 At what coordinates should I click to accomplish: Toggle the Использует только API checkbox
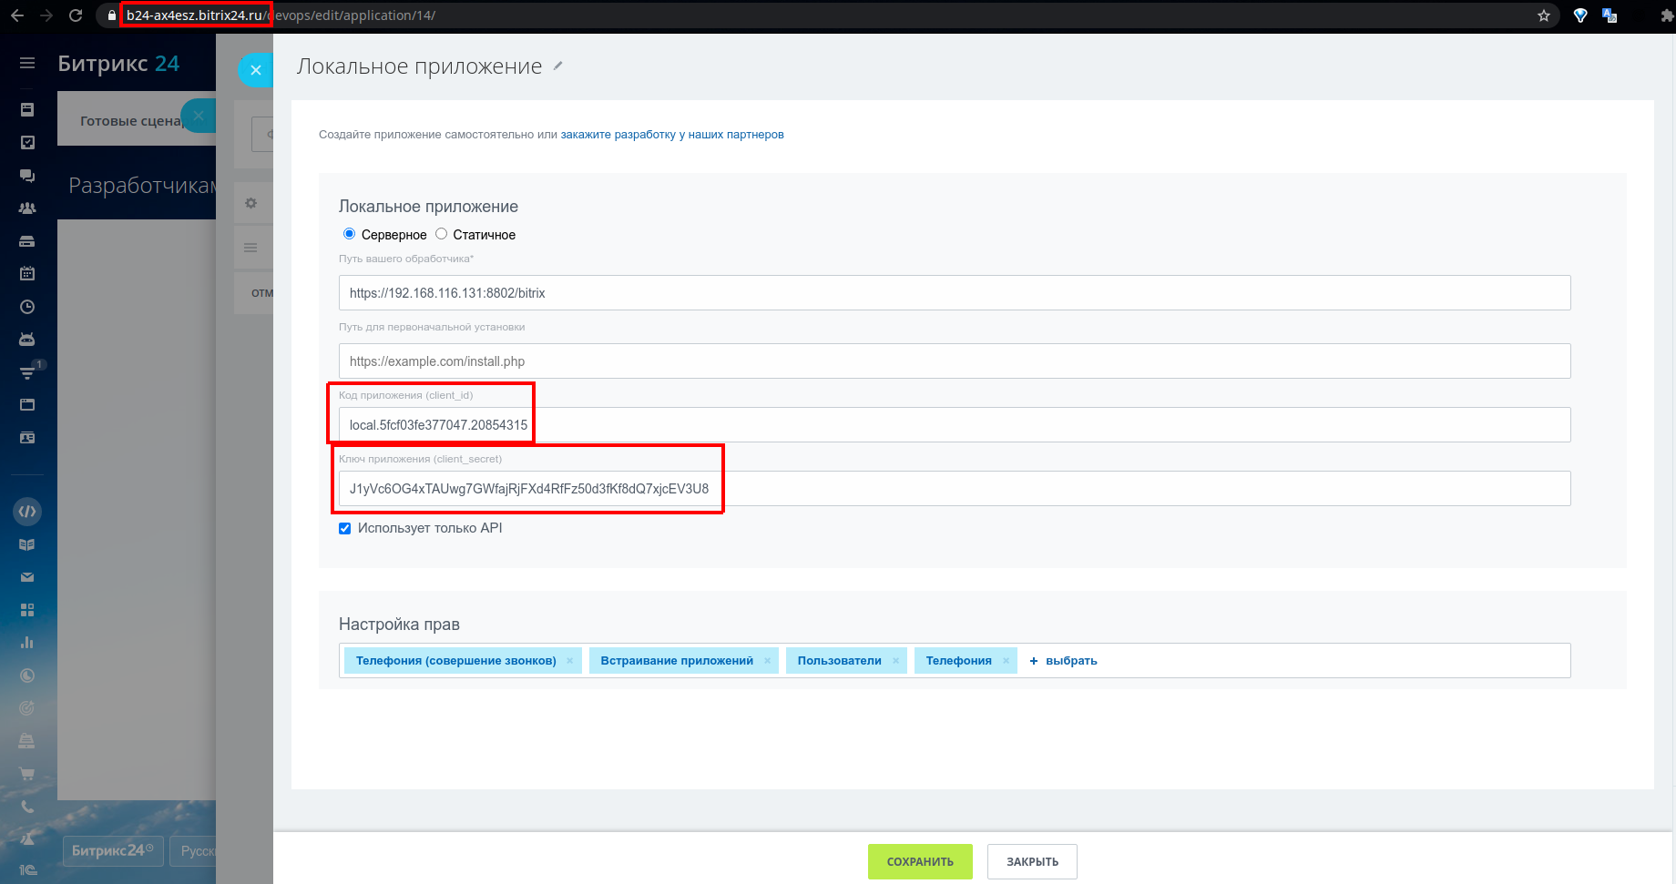click(345, 529)
